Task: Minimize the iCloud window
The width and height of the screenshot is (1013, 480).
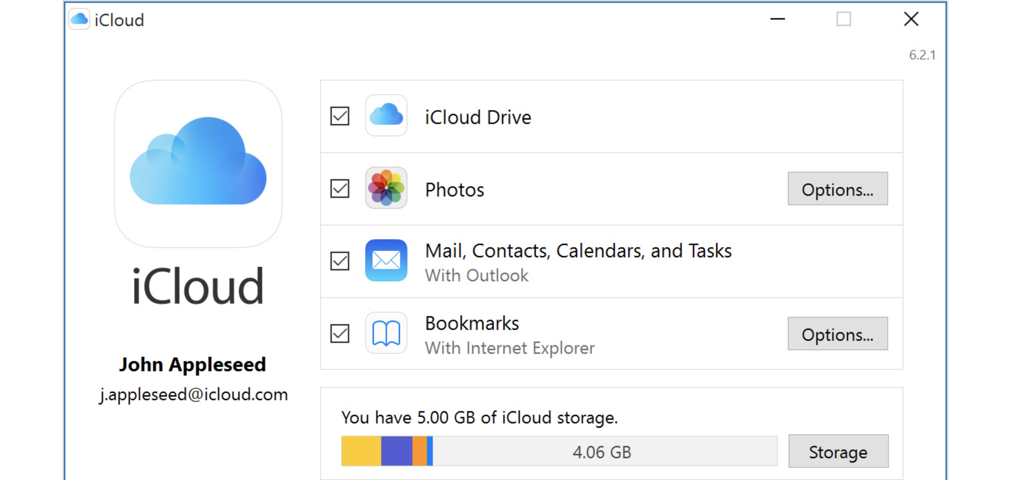Action: click(777, 19)
